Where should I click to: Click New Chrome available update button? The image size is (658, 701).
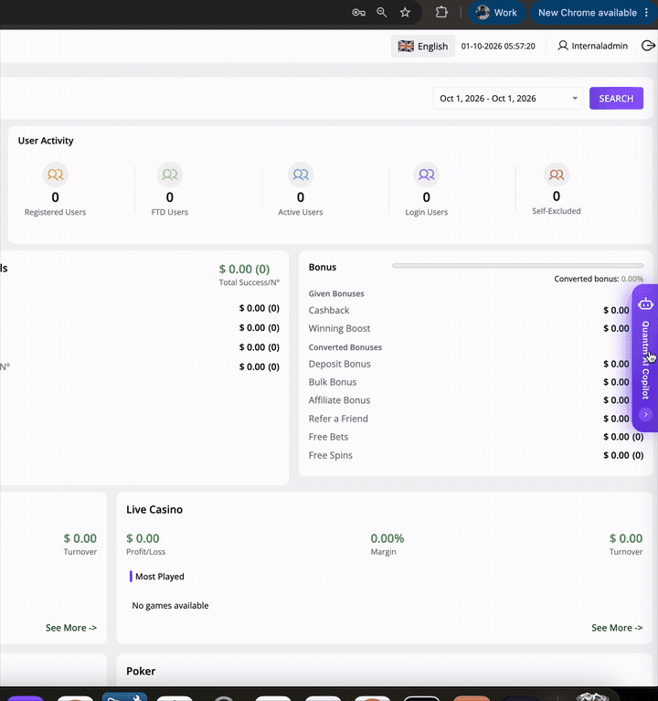click(588, 13)
